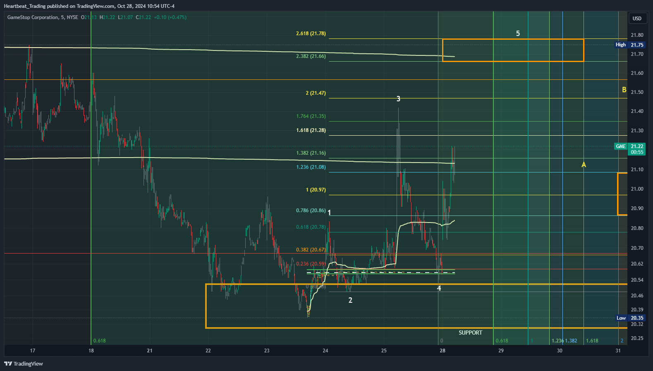Image resolution: width=653 pixels, height=371 pixels.
Task: Click the H21.22 high value in legend
Action: coord(107,17)
